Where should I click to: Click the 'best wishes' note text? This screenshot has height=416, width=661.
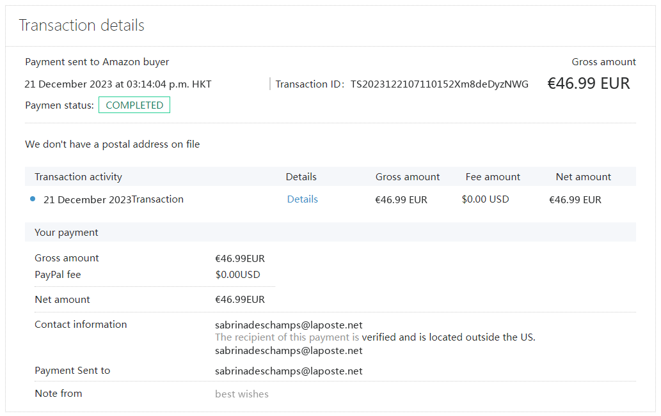(x=241, y=394)
